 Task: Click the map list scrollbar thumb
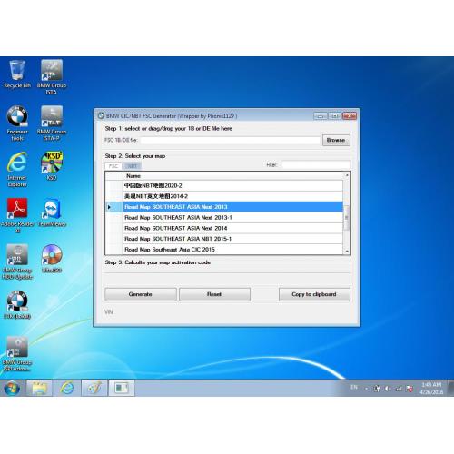coord(347,218)
